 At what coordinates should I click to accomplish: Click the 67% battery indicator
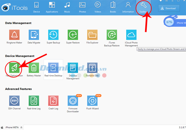pos(169,22)
